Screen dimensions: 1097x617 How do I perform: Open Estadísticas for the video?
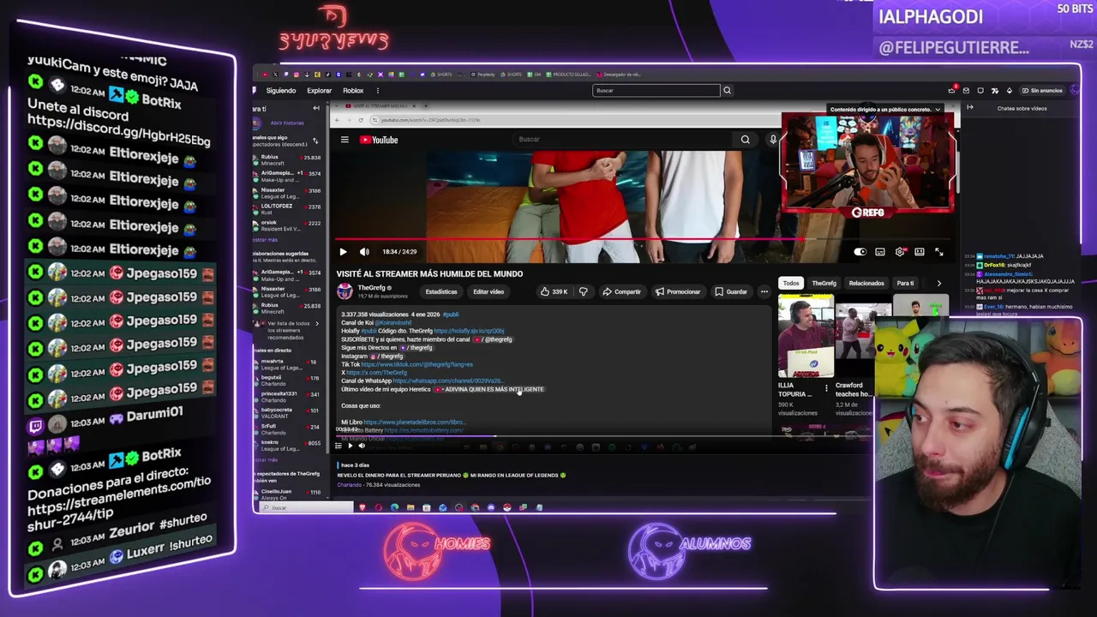pos(441,291)
